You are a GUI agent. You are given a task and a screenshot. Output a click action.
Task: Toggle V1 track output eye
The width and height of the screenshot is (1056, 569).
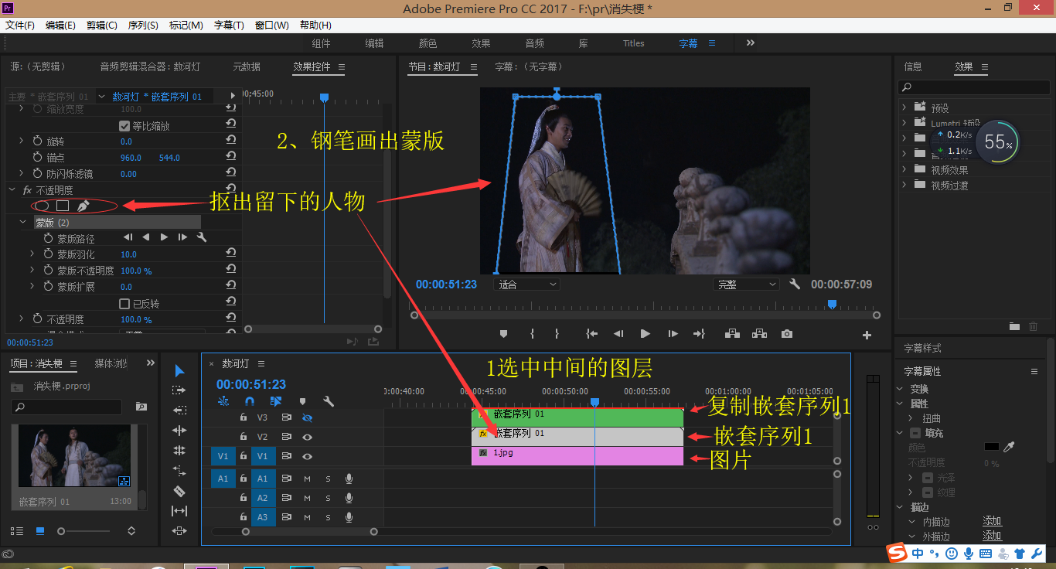(307, 456)
